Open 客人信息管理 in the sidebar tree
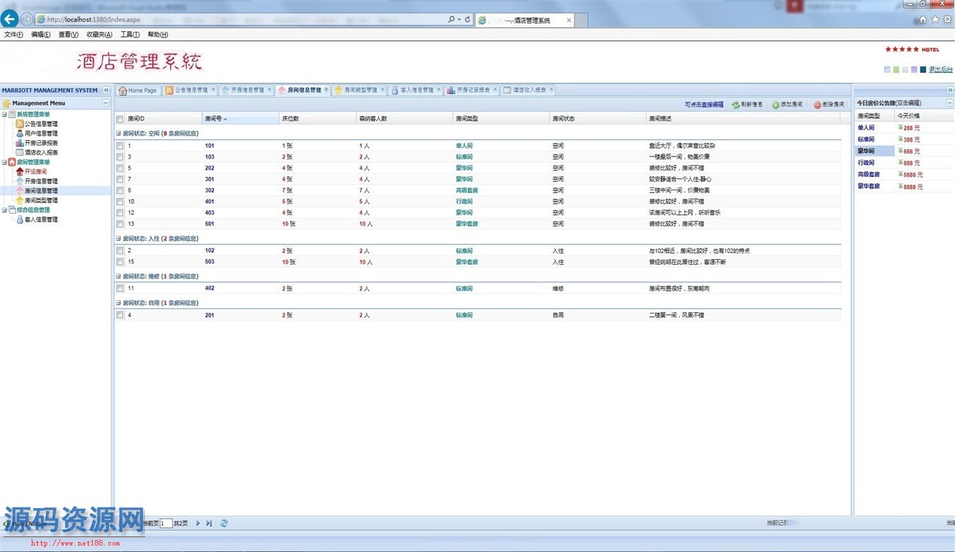Image resolution: width=955 pixels, height=552 pixels. click(x=41, y=219)
